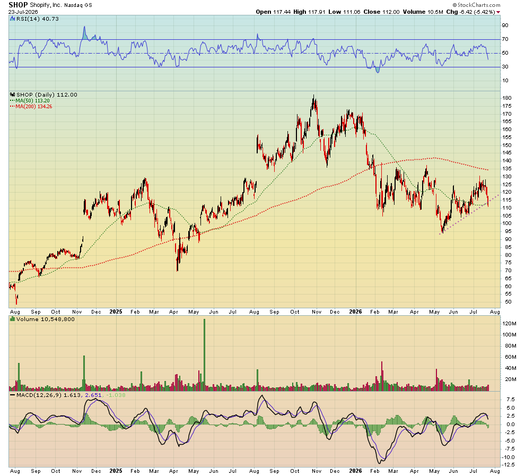Click the MACD histogram value -1.038
The height and width of the screenshot is (476, 525).
pyautogui.click(x=116, y=395)
